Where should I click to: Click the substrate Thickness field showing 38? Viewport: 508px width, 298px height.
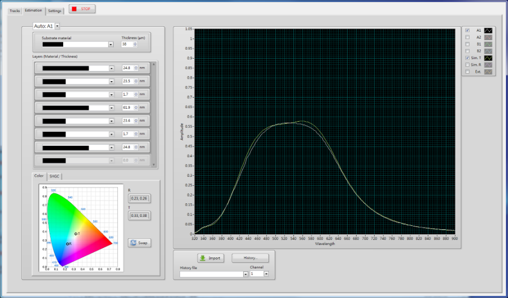(x=127, y=45)
